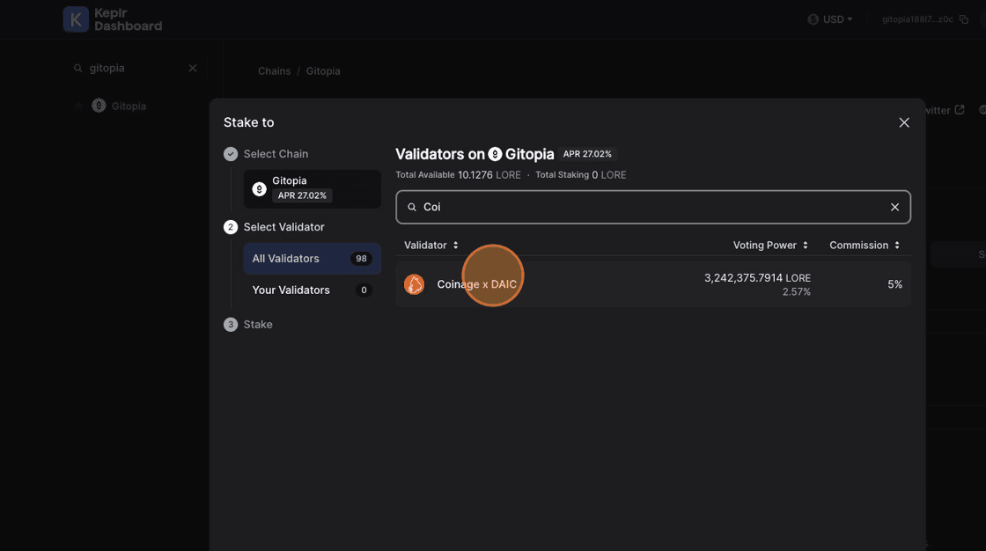Image resolution: width=986 pixels, height=551 pixels.
Task: Select the Coinage x DAIC validator row
Action: [651, 284]
